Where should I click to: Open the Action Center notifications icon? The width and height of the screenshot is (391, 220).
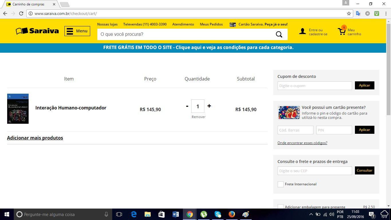click(x=372, y=215)
